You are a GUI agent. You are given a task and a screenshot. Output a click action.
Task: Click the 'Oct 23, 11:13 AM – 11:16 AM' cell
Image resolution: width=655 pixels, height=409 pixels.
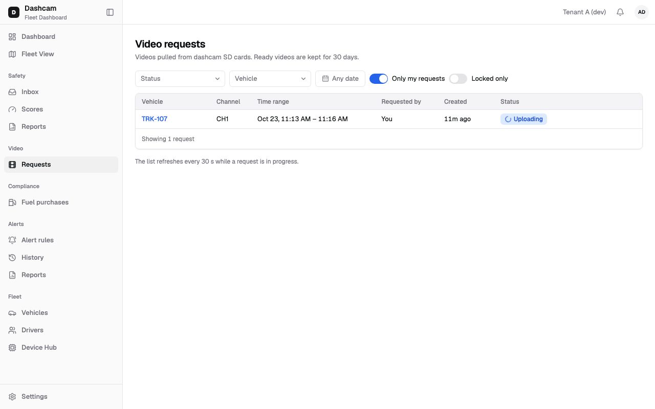(x=302, y=119)
